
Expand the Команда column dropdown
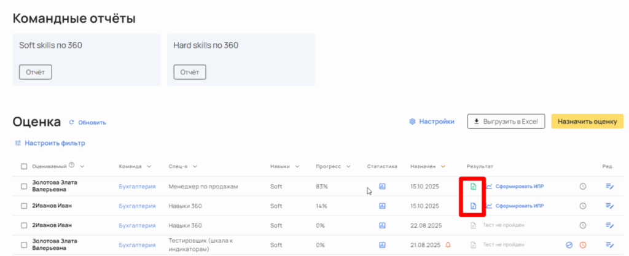[x=149, y=166]
